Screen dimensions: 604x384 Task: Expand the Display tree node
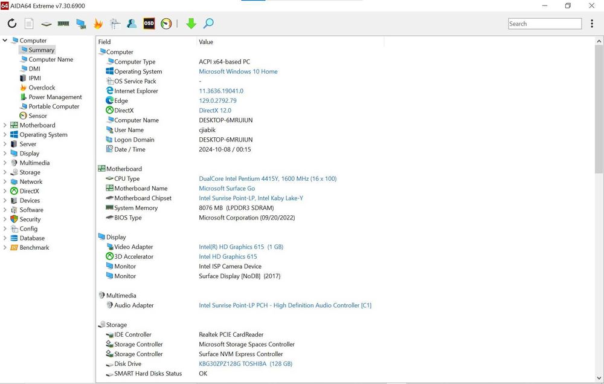5,154
